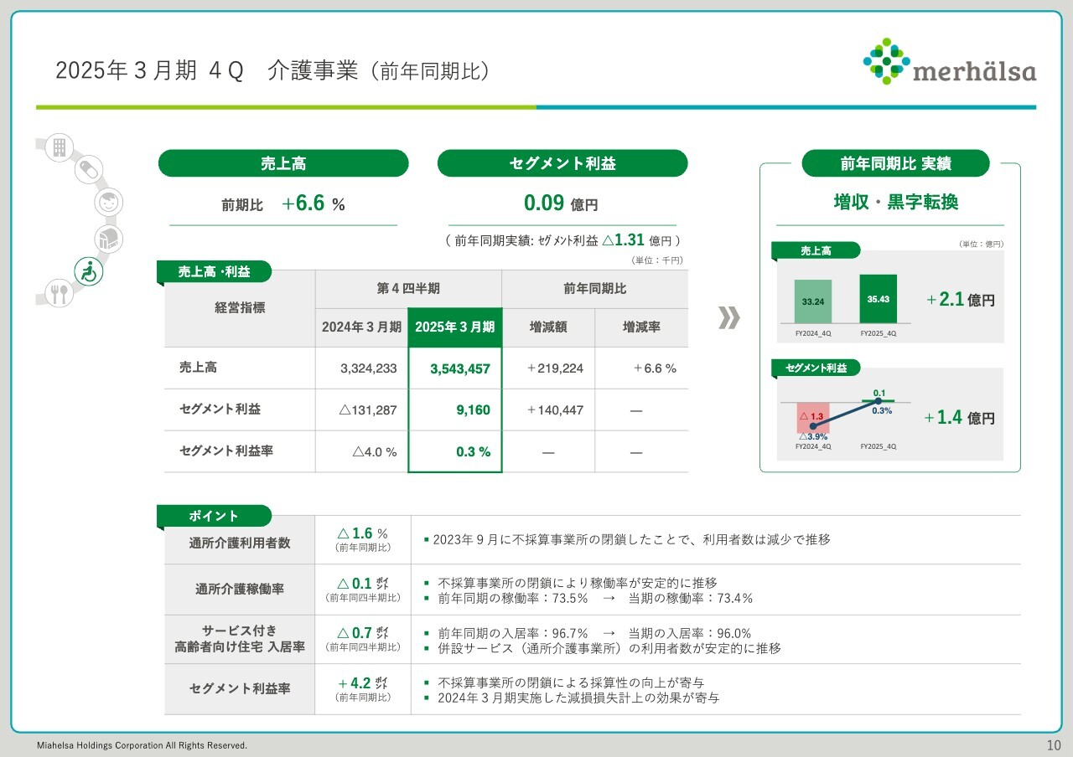Click the 2024年3月期 column header
The image size is (1073, 757).
pyautogui.click(x=361, y=327)
